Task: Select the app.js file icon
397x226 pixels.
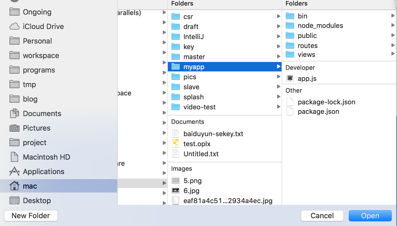Action: coord(290,79)
